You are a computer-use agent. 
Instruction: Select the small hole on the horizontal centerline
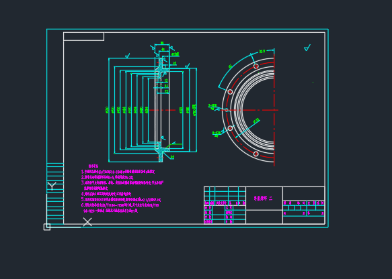pyautogui.click(x=227, y=110)
